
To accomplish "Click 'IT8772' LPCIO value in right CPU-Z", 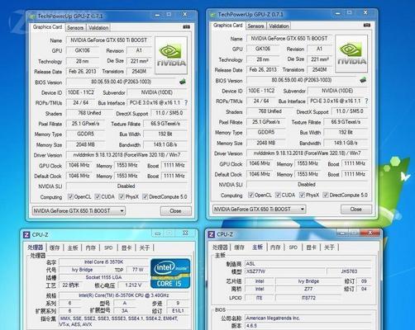I will tap(308, 298).
